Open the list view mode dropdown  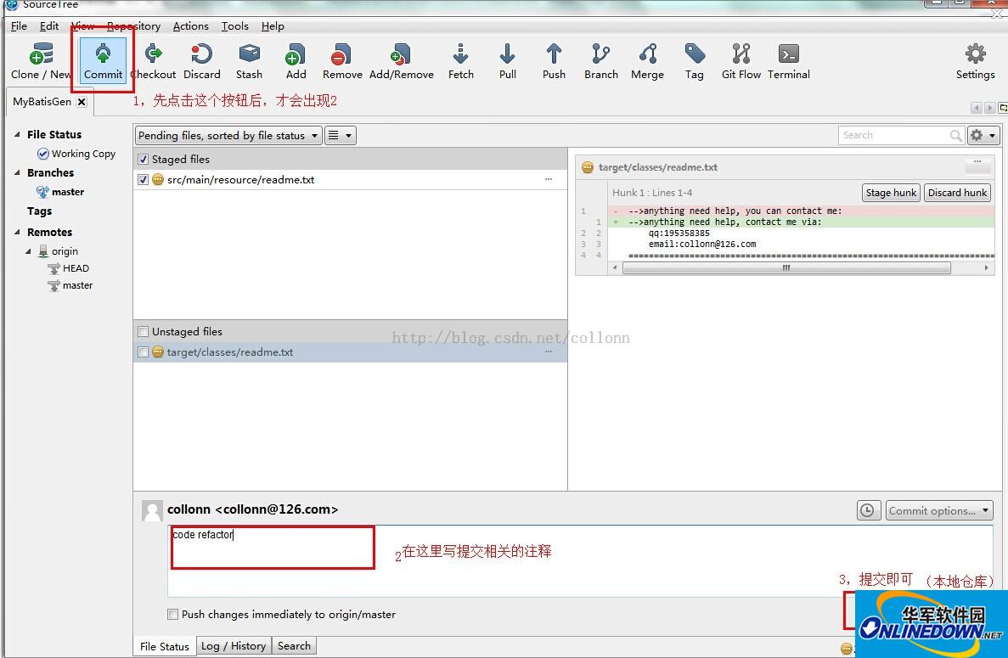(x=340, y=136)
